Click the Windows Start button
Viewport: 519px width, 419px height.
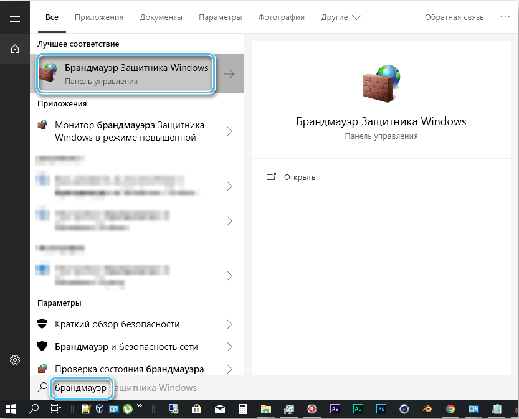11,409
